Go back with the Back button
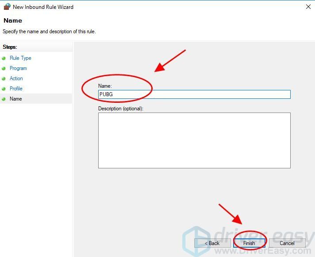Viewport: 315px width, 257px height. click(x=212, y=243)
